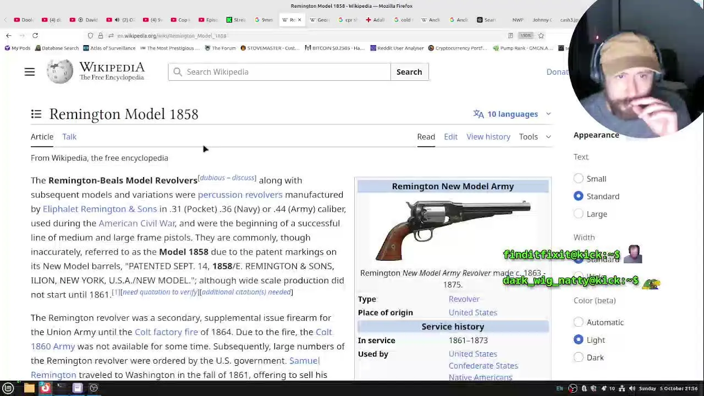704x396 pixels.
Task: Click the Wikipedia globe logo
Action: pyautogui.click(x=60, y=72)
